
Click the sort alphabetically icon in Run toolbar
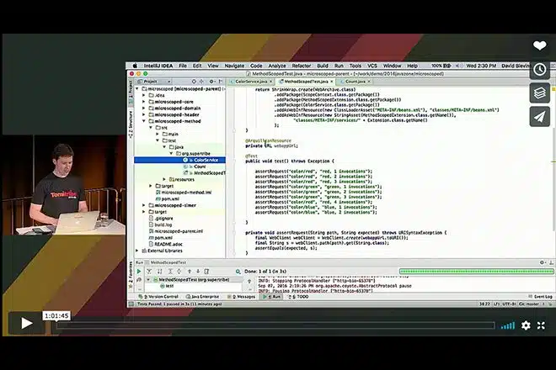159,272
